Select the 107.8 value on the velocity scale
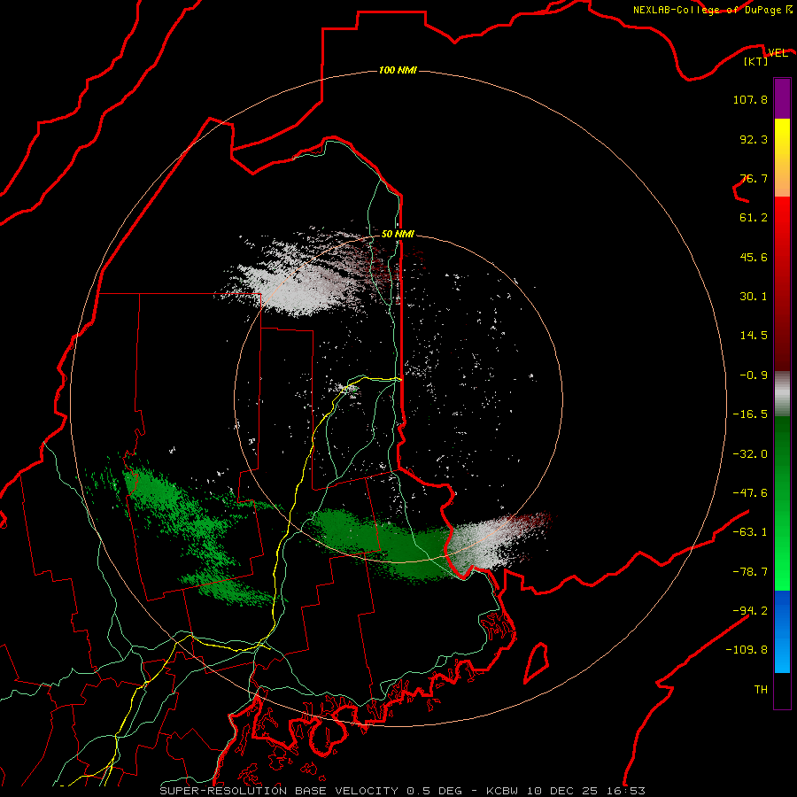Screen dimensions: 797x797 pos(750,99)
